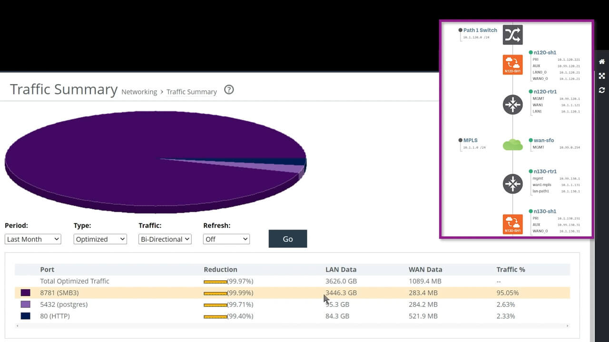The image size is (609, 342).
Task: Click the 1089.4 MB total WAN data value
Action: click(x=425, y=281)
